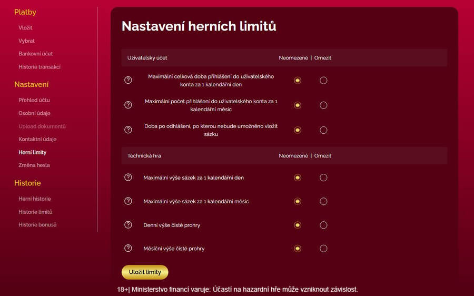This screenshot has height=296, width=474.
Task: Select Omezit for monthly login count
Action: (323, 105)
